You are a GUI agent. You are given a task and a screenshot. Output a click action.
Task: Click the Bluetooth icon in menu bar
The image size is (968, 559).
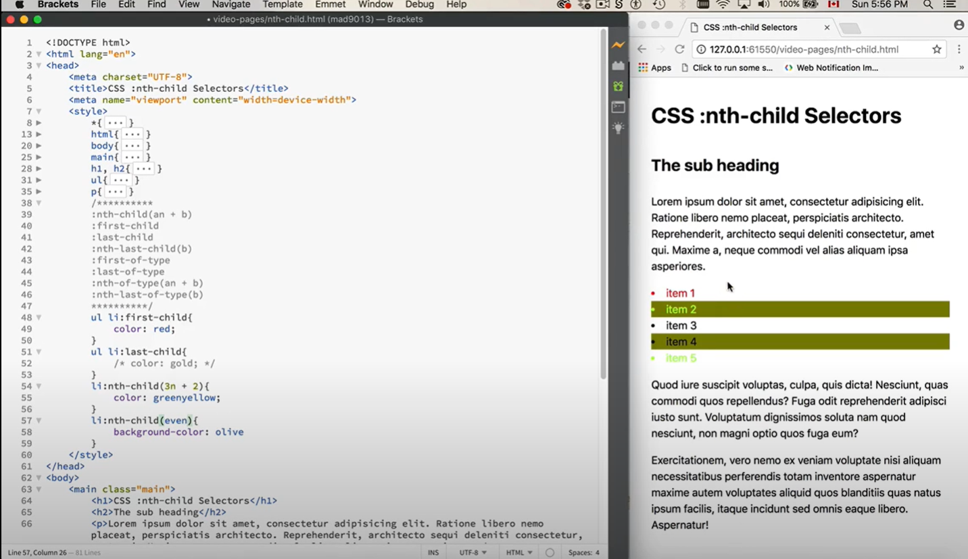click(x=683, y=5)
